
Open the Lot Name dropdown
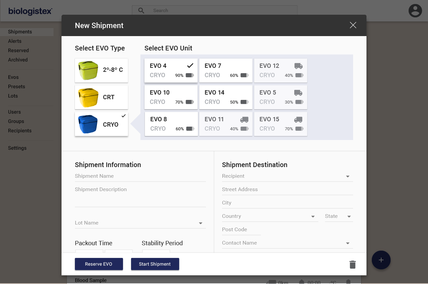pyautogui.click(x=200, y=223)
